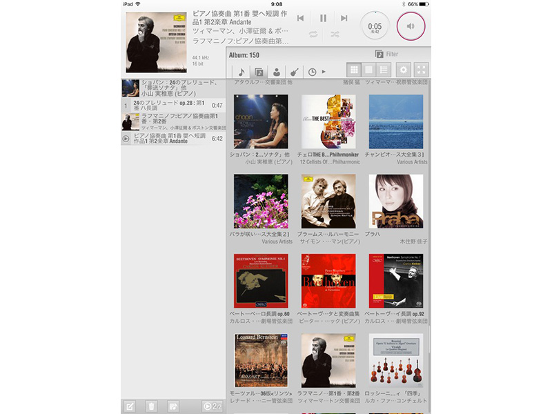Toggle shuffle playback mode
Viewport: 552px width, 414px height.
coord(335,34)
